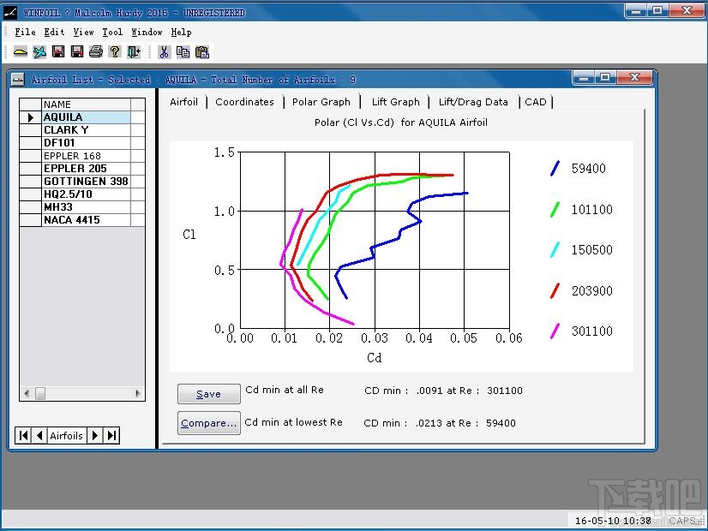708x531 pixels.
Task: Click the Airfoil List window system icon
Action: 18,80
